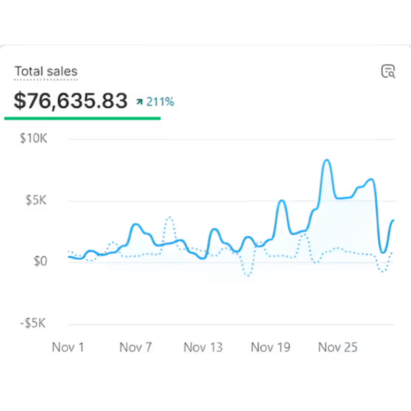Click the $0 y-axis label

point(39,262)
